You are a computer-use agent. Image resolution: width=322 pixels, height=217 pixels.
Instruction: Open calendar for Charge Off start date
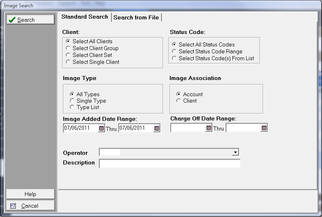pos(209,128)
